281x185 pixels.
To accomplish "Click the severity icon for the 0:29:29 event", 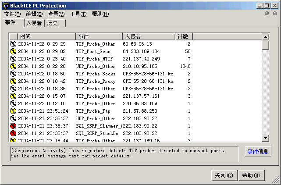I will [x=13, y=44].
